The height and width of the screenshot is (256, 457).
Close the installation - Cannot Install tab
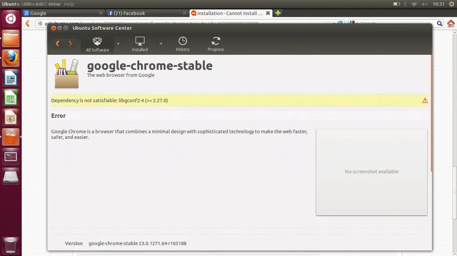(x=268, y=13)
